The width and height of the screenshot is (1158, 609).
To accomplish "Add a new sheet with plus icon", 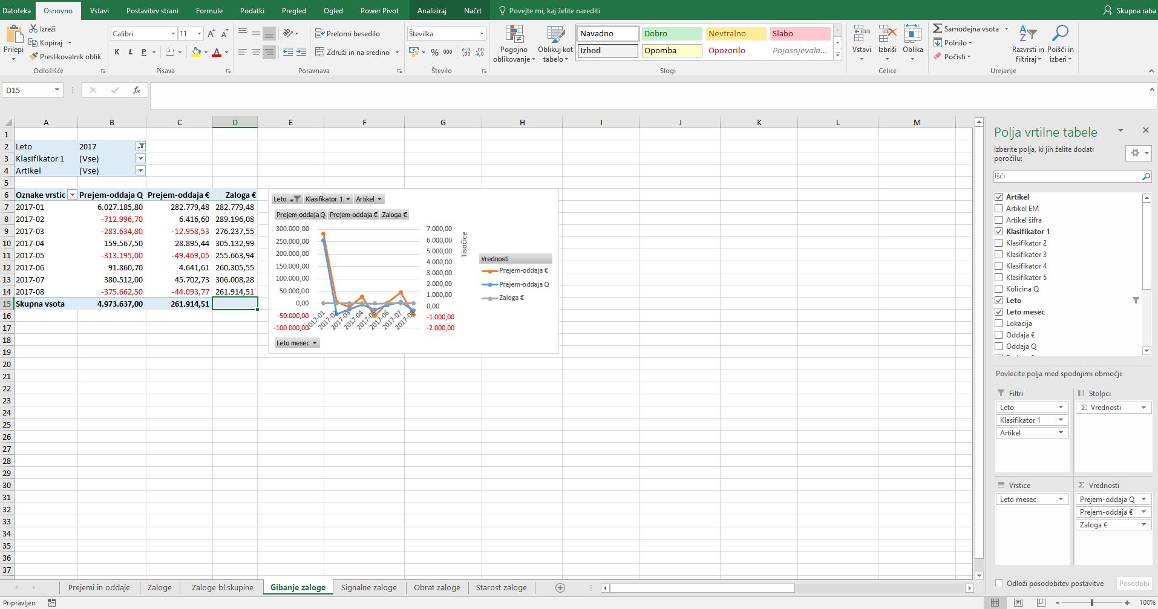I will pyautogui.click(x=560, y=587).
